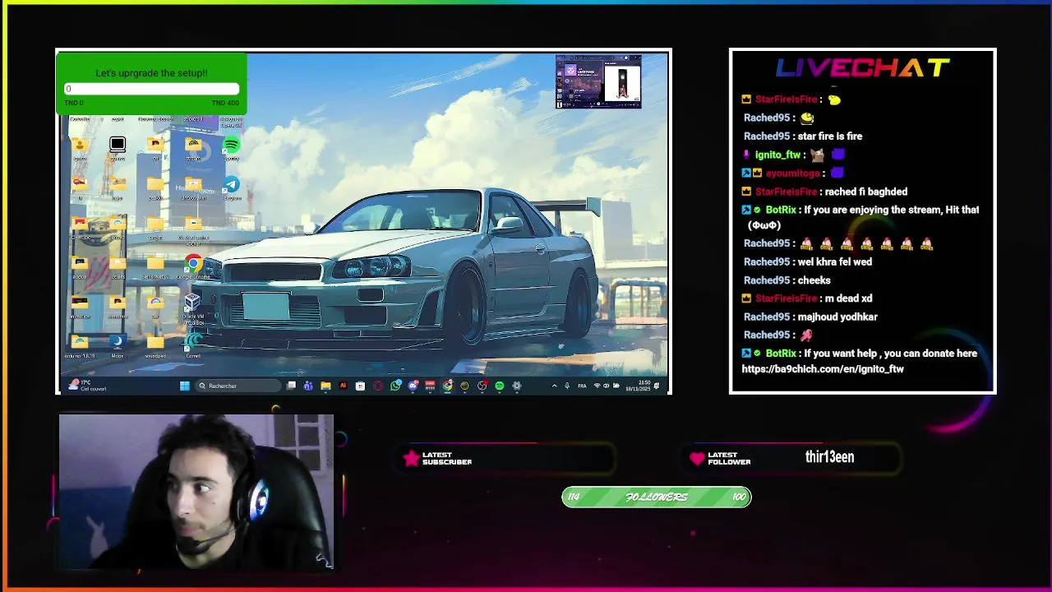Click the username ayoumitoga in chat
The height and width of the screenshot is (592, 1052).
[792, 173]
